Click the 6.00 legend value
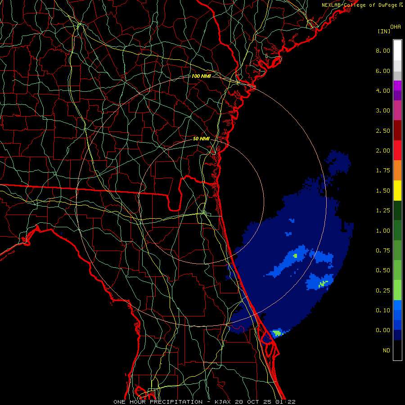Screen dimensions: 405x405 pos(383,71)
